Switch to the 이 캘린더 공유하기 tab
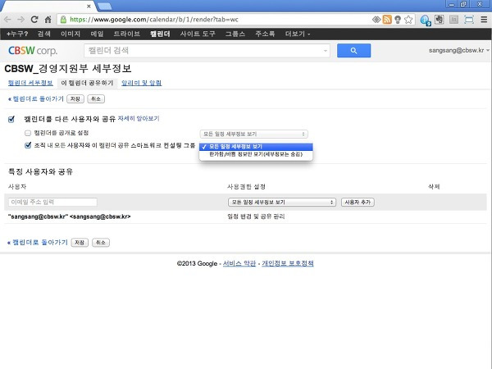This screenshot has height=369, width=492. pyautogui.click(x=87, y=83)
